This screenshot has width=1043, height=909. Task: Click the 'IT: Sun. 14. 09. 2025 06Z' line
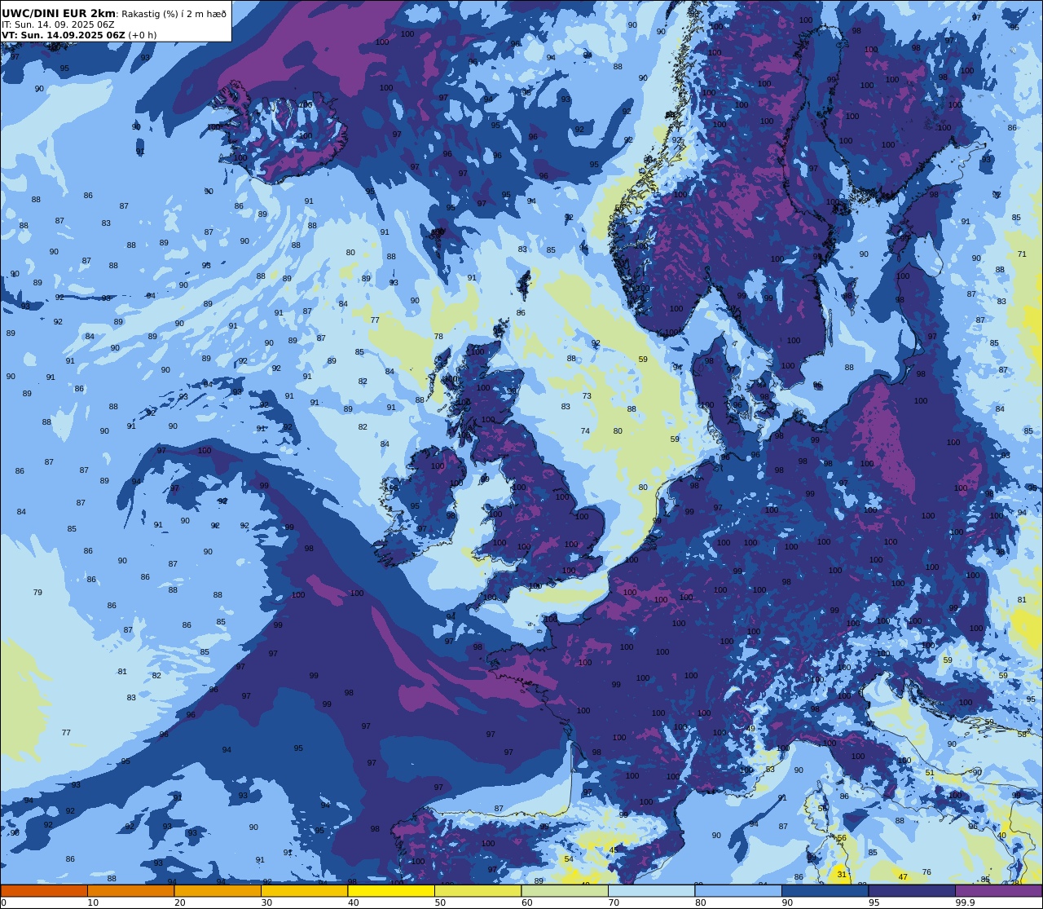click(58, 24)
